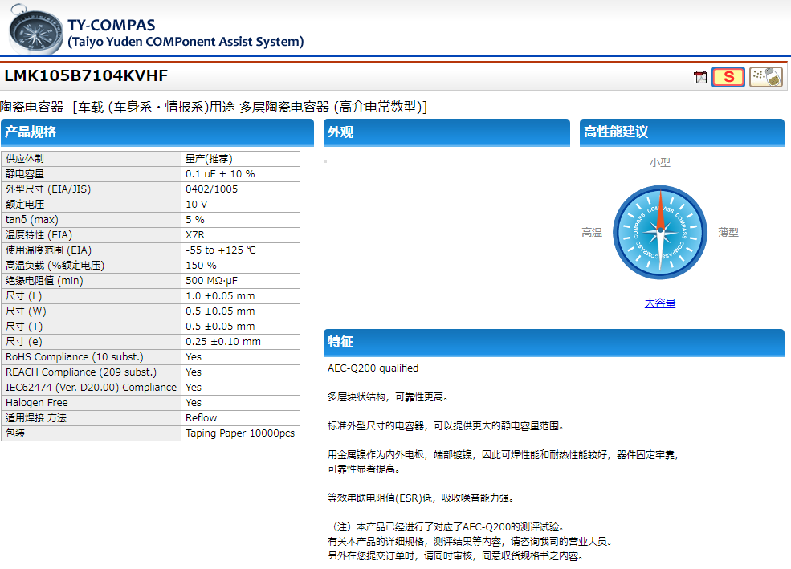This screenshot has width=791, height=569.
Task: Click the 额定电压 row label
Action: coord(25,205)
